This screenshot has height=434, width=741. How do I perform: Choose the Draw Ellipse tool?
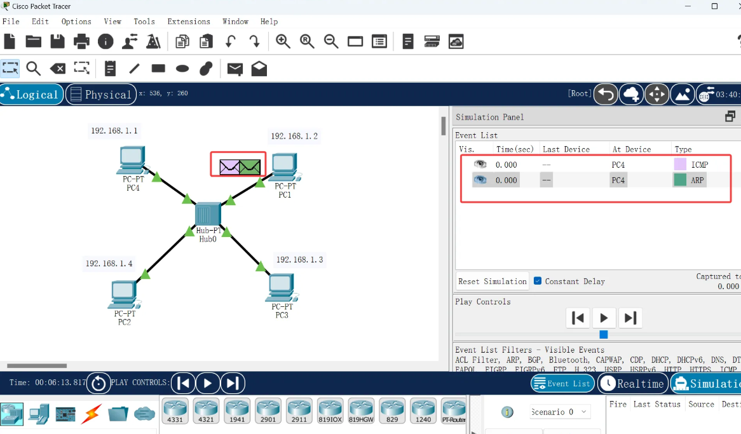tap(182, 69)
